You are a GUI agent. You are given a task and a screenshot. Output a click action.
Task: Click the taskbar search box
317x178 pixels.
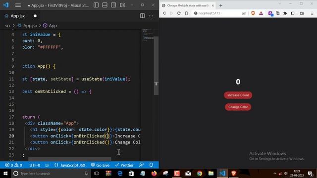click(51, 174)
